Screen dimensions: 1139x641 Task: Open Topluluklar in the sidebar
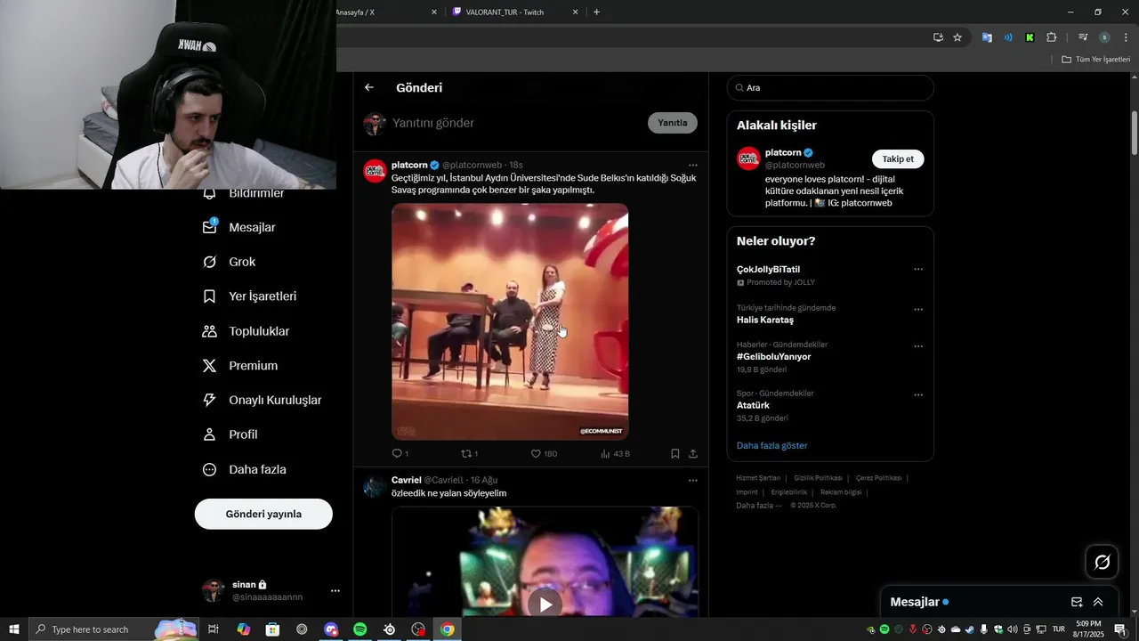pyautogui.click(x=246, y=331)
